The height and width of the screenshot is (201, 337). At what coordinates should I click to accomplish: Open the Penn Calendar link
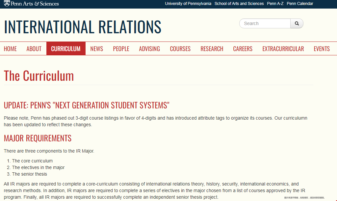tap(300, 4)
